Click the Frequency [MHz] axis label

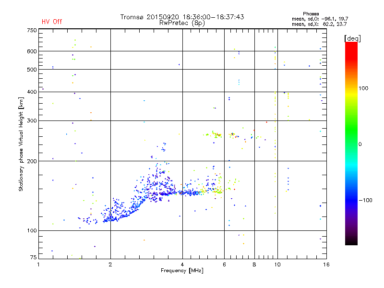(182, 271)
